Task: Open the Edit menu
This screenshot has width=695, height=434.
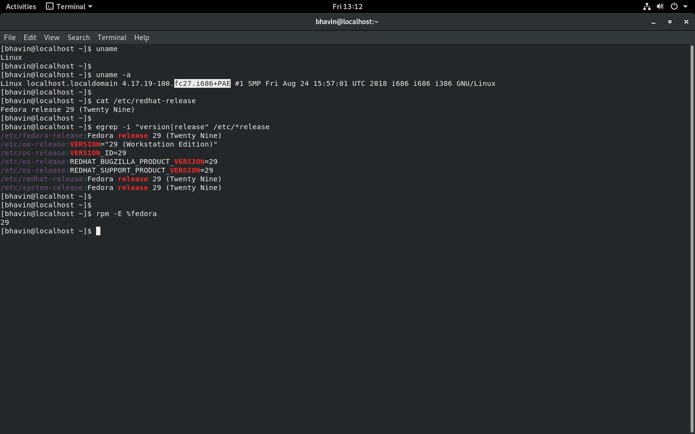Action: [29, 37]
